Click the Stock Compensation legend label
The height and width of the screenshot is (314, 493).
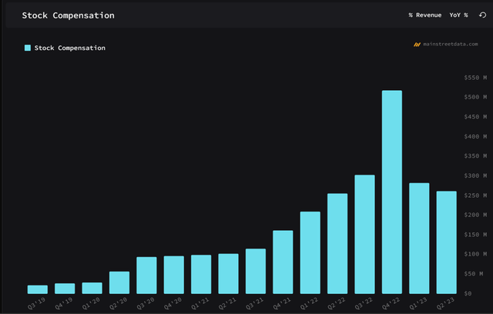(x=69, y=48)
